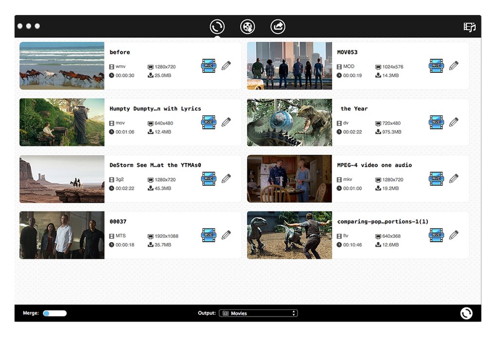Click the title 'MPEG-4 video one audio'

[x=374, y=165]
